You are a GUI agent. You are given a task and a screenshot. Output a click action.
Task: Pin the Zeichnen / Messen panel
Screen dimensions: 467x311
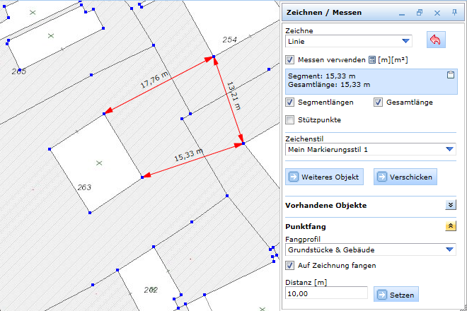pos(454,13)
